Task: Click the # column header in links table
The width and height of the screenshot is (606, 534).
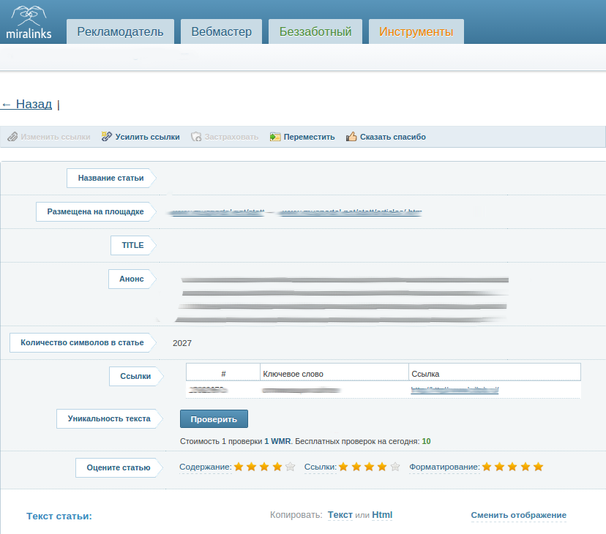Action: point(223,373)
